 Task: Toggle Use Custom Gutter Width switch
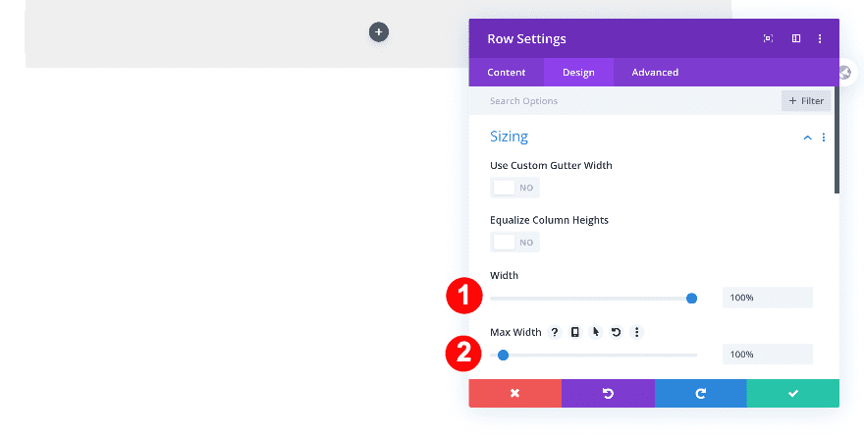[514, 188]
